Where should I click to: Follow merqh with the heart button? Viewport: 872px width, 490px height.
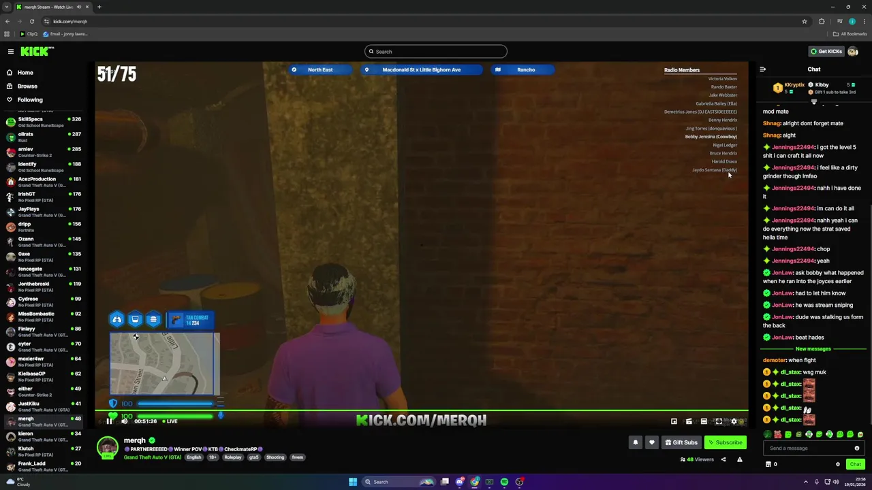651,442
